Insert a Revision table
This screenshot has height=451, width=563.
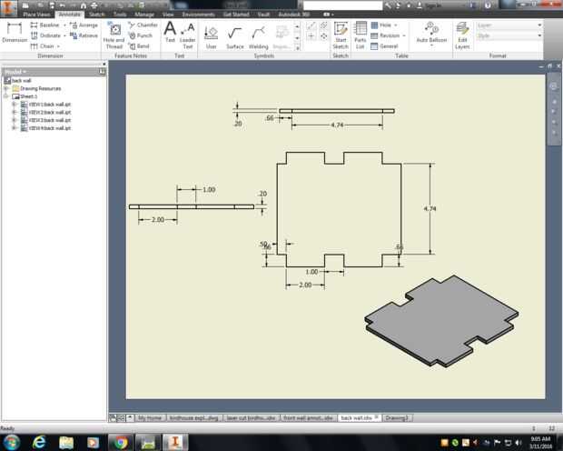385,35
